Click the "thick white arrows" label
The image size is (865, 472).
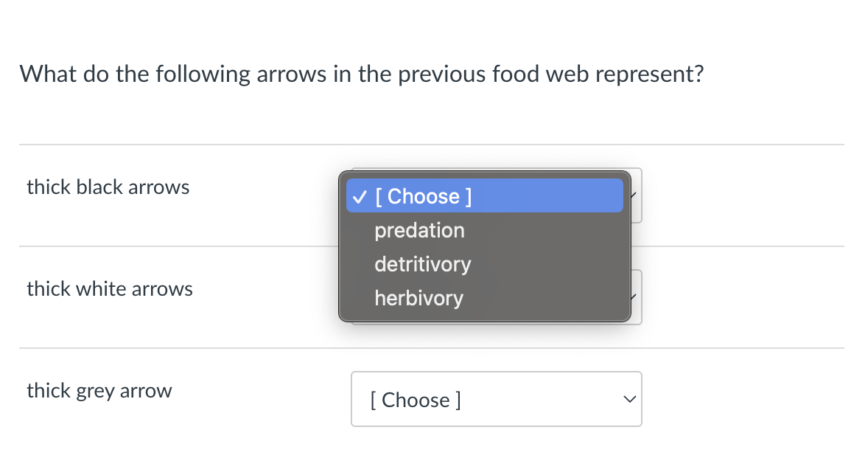[x=109, y=288]
